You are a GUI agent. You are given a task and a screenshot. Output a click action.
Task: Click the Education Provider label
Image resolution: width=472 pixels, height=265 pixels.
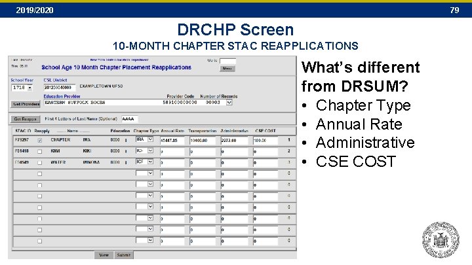[x=62, y=96]
